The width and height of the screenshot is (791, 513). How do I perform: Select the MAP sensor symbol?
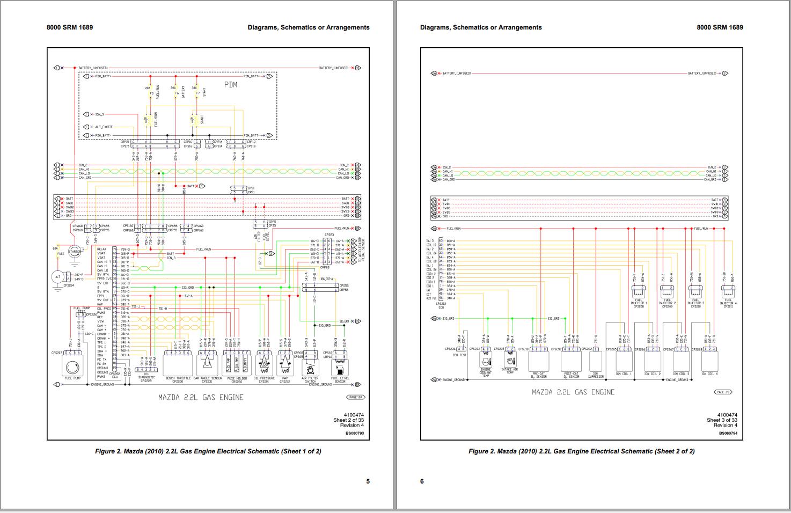(285, 366)
